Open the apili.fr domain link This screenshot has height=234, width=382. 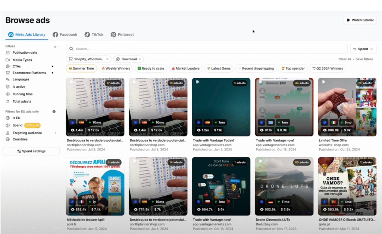tap(71, 224)
